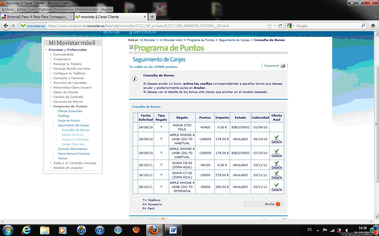The image size is (379, 236).
Task: Open the Archivo menu
Action: click(8, 9)
